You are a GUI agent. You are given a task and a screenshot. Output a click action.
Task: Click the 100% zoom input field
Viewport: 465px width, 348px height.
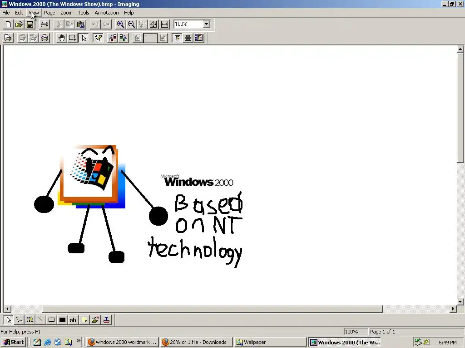(188, 24)
